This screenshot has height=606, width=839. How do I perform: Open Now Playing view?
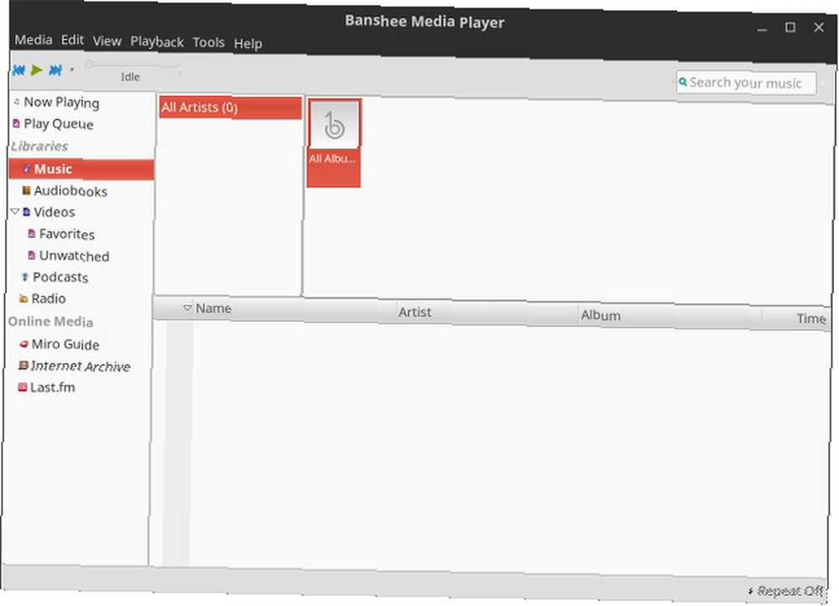61,102
